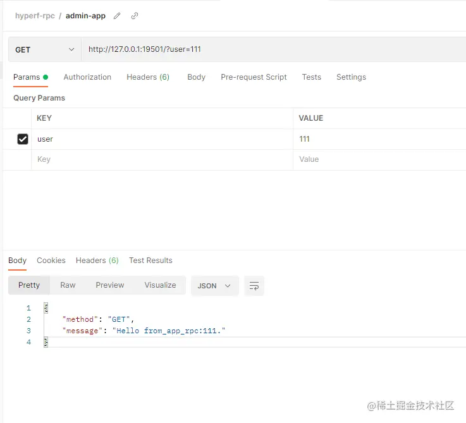Open the request Body tab
Viewport: 466px width, 423px height.
[x=197, y=77]
